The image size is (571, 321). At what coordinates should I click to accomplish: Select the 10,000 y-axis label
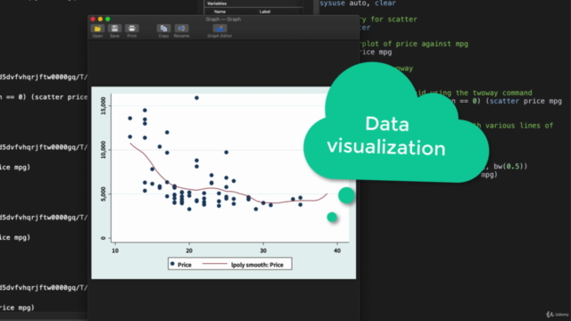tap(103, 150)
